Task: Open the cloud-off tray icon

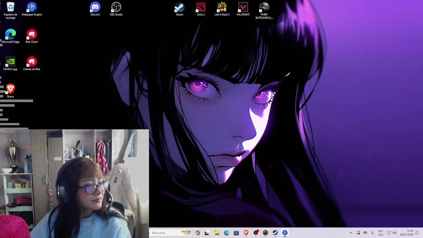Action: pos(365,233)
